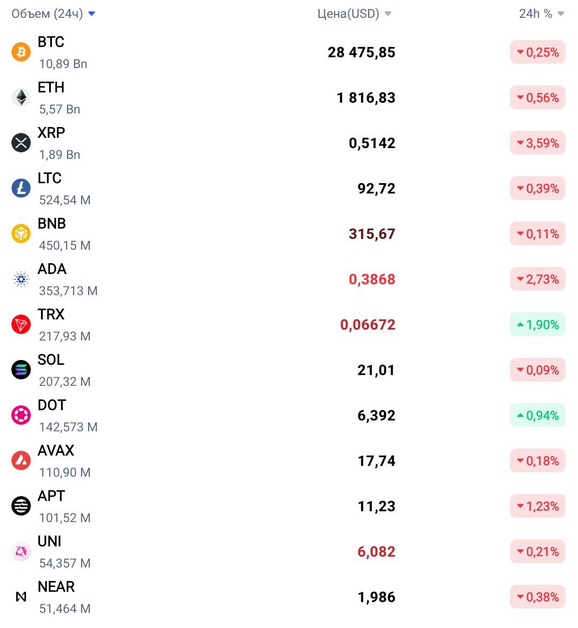Click the NEAR protocol logo
Viewport: 578px width, 628px height.
(21, 597)
